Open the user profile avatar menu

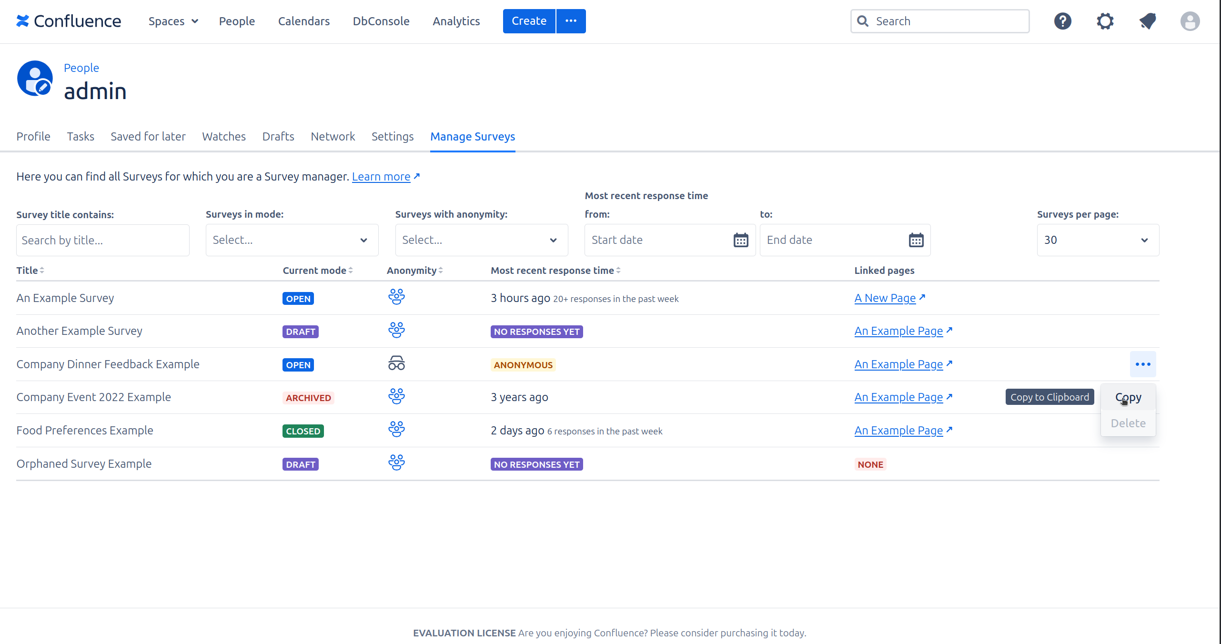click(x=1190, y=21)
